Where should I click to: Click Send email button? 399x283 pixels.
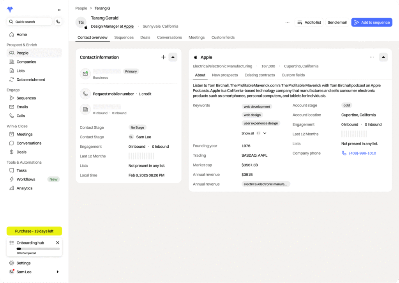[x=337, y=22]
